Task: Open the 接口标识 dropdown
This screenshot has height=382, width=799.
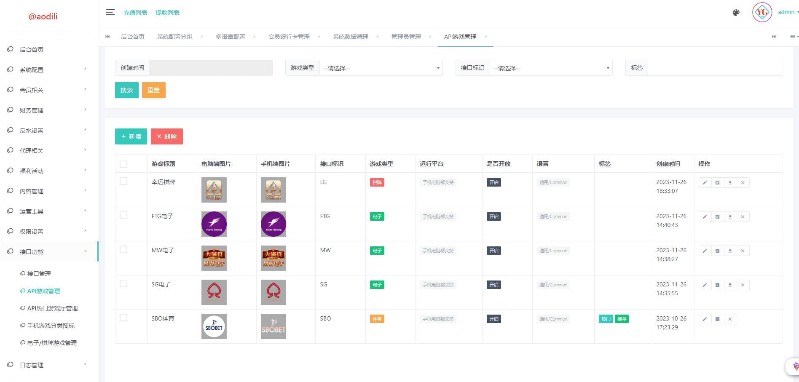Action: [551, 68]
